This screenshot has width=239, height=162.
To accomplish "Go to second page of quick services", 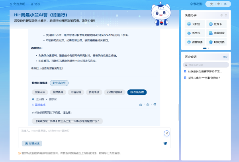I will point(208,48).
